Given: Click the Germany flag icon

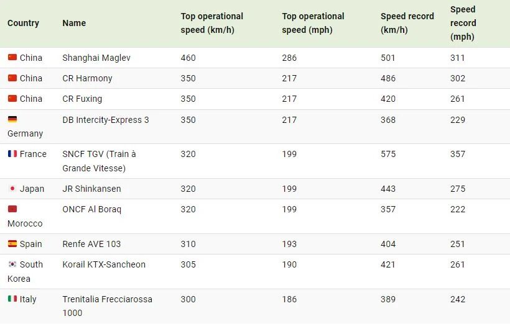Looking at the screenshot, I should pos(12,119).
